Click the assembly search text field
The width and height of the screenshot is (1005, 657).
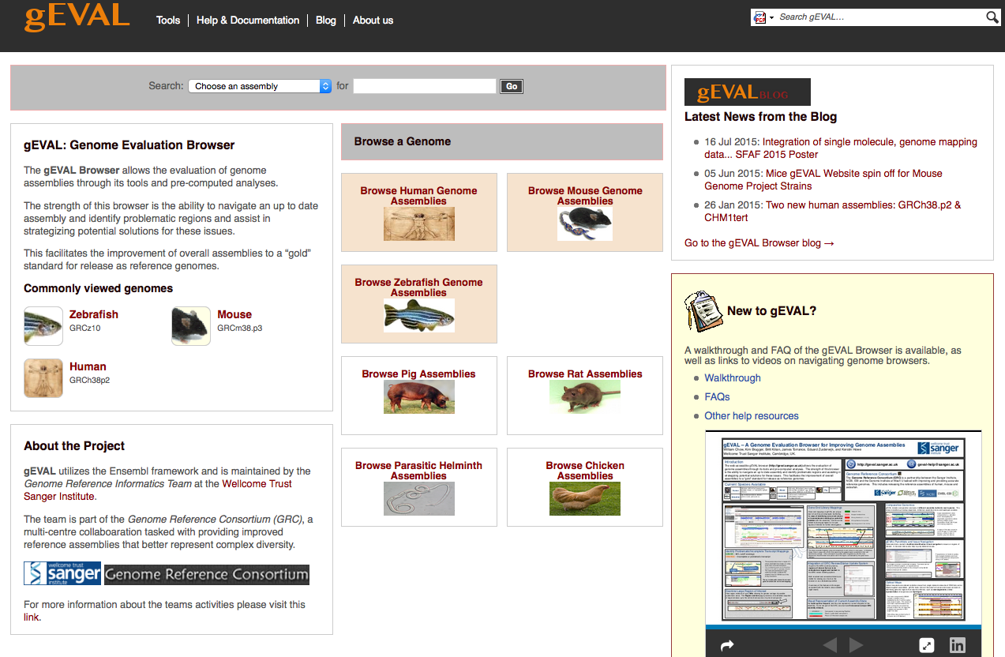424,86
